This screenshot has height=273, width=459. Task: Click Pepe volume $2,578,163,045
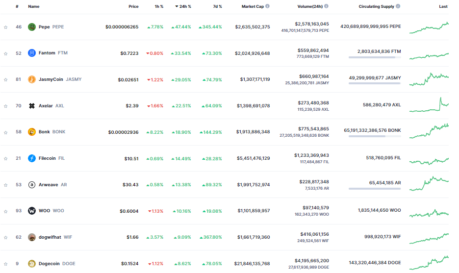(312, 24)
